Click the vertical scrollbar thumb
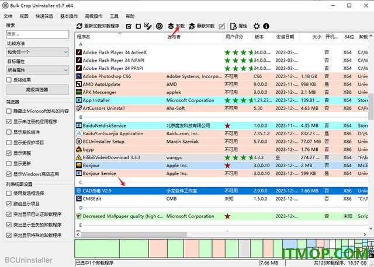The width and height of the screenshot is (374, 267). click(371, 106)
